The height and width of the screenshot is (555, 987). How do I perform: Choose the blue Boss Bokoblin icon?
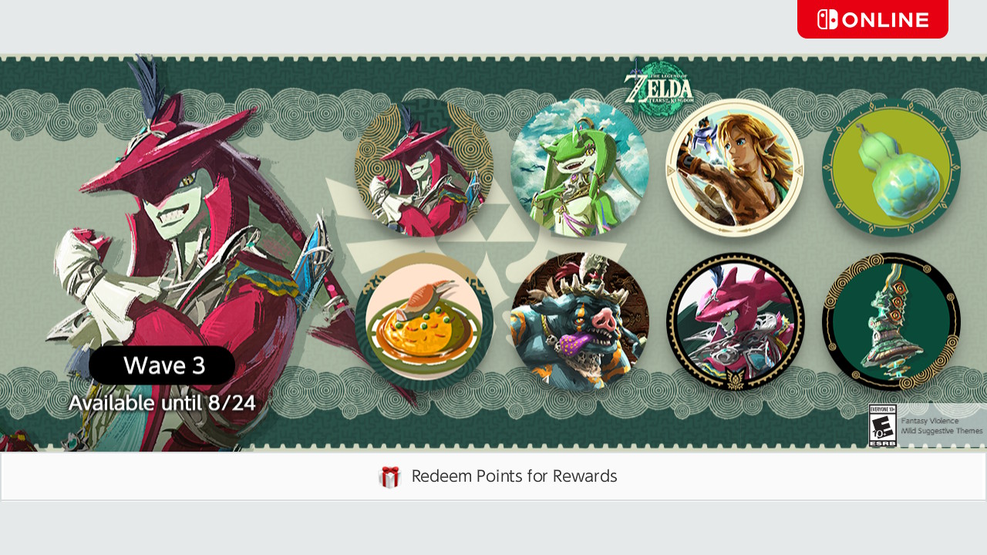(x=579, y=321)
